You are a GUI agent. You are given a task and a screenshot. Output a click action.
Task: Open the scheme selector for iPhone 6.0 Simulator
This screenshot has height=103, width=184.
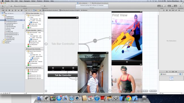(x=25, y=6)
